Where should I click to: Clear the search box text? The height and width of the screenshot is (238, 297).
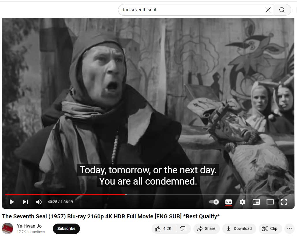[268, 10]
